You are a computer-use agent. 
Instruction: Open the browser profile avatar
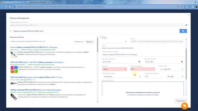[x=196, y=7]
